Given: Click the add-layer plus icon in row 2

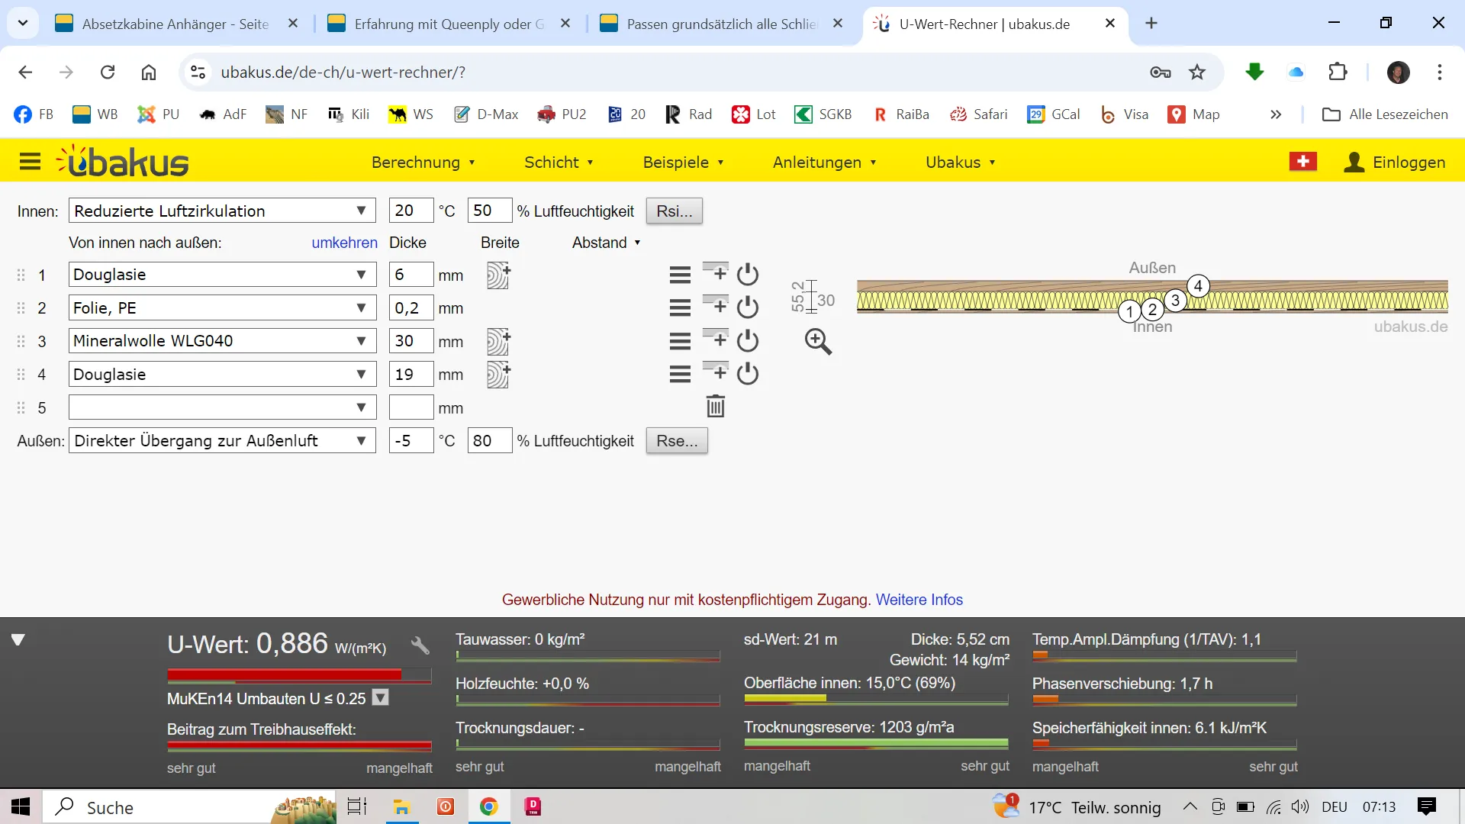Looking at the screenshot, I should coord(716,306).
